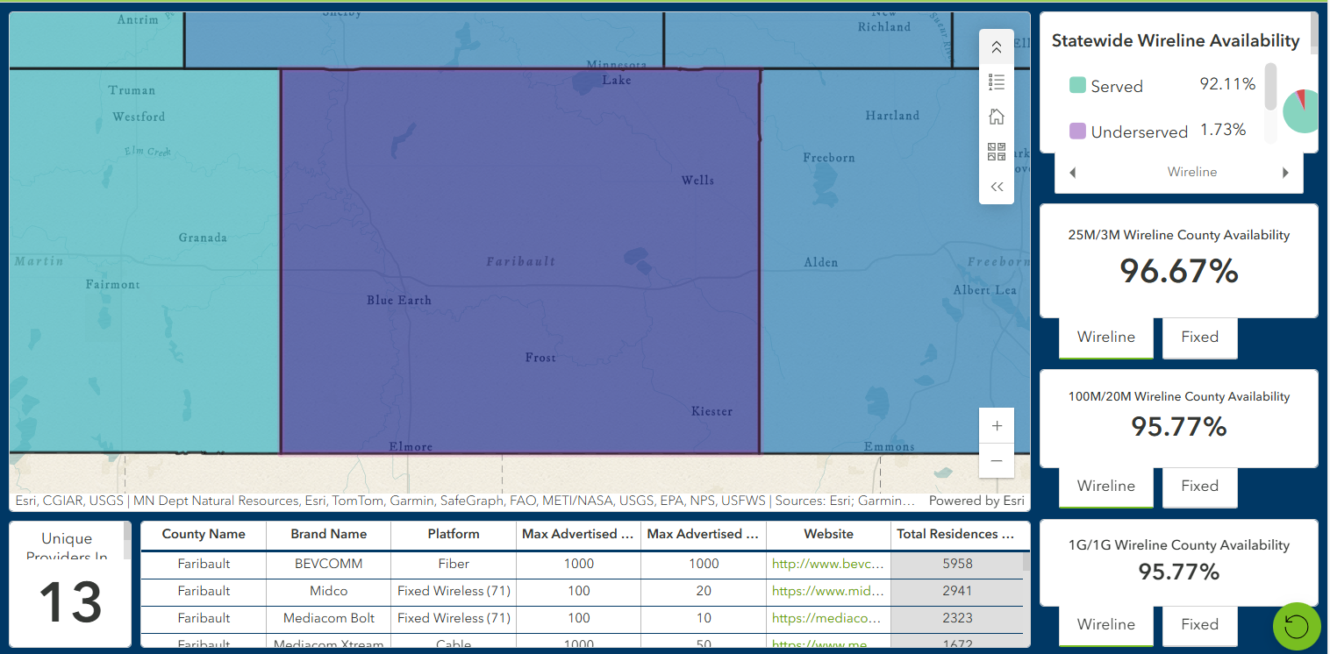Open the map legend panel
Screen dimensions: 1330x654
click(996, 82)
